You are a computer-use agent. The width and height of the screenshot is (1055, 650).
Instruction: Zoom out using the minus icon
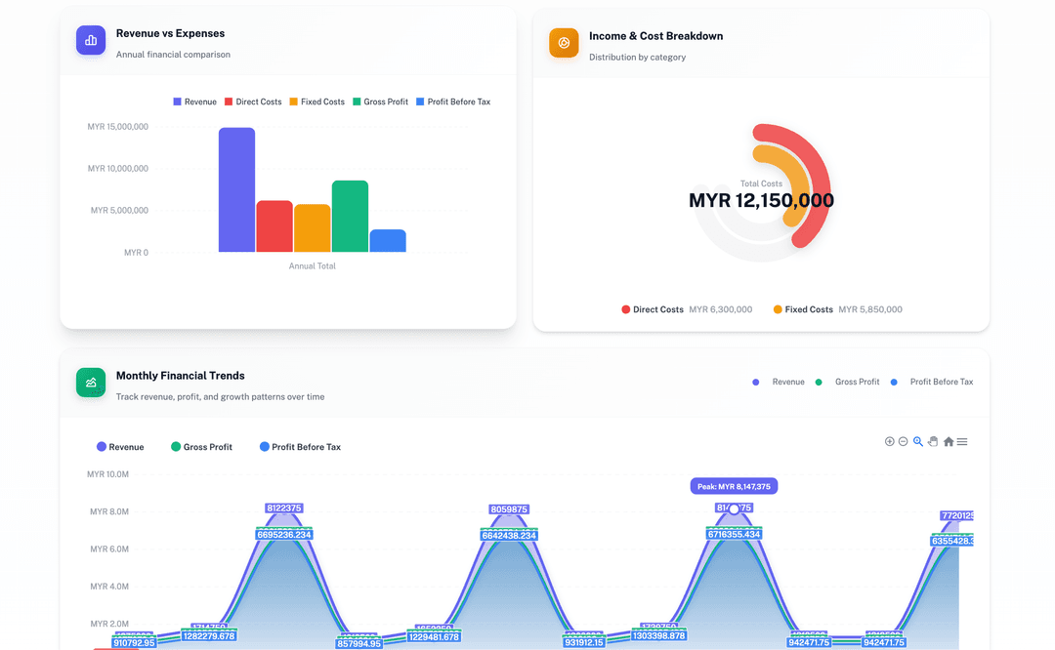903,441
